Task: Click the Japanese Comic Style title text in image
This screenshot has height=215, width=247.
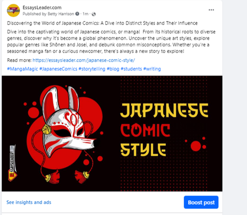Action: point(164,130)
